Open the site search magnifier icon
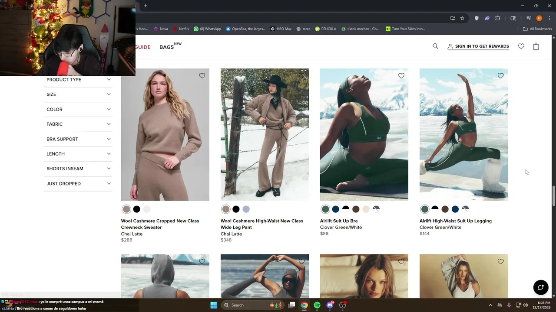556x312 pixels. pyautogui.click(x=435, y=46)
